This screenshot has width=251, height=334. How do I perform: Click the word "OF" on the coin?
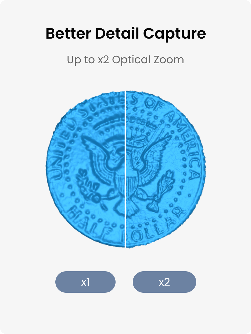(x=153, y=104)
